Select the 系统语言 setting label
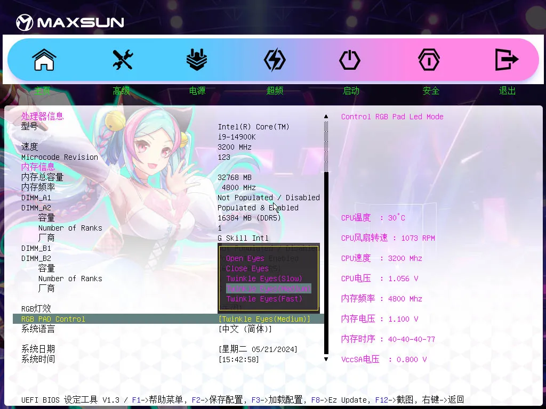This screenshot has width=546, height=409. 38,329
